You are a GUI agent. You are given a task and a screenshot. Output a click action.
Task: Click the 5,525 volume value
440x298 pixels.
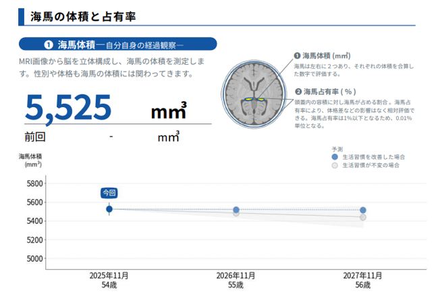pyautogui.click(x=68, y=107)
